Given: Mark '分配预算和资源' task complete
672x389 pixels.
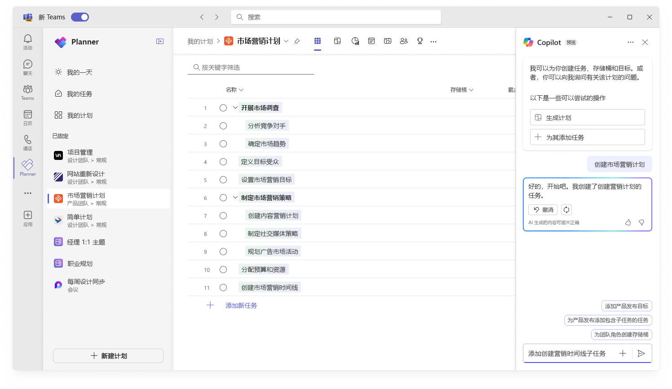Looking at the screenshot, I should click(x=223, y=270).
